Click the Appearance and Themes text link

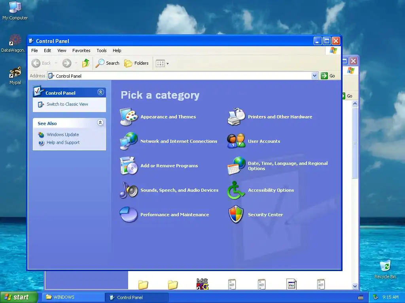(x=168, y=117)
